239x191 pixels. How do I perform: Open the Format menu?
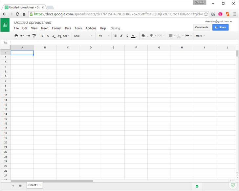57,28
